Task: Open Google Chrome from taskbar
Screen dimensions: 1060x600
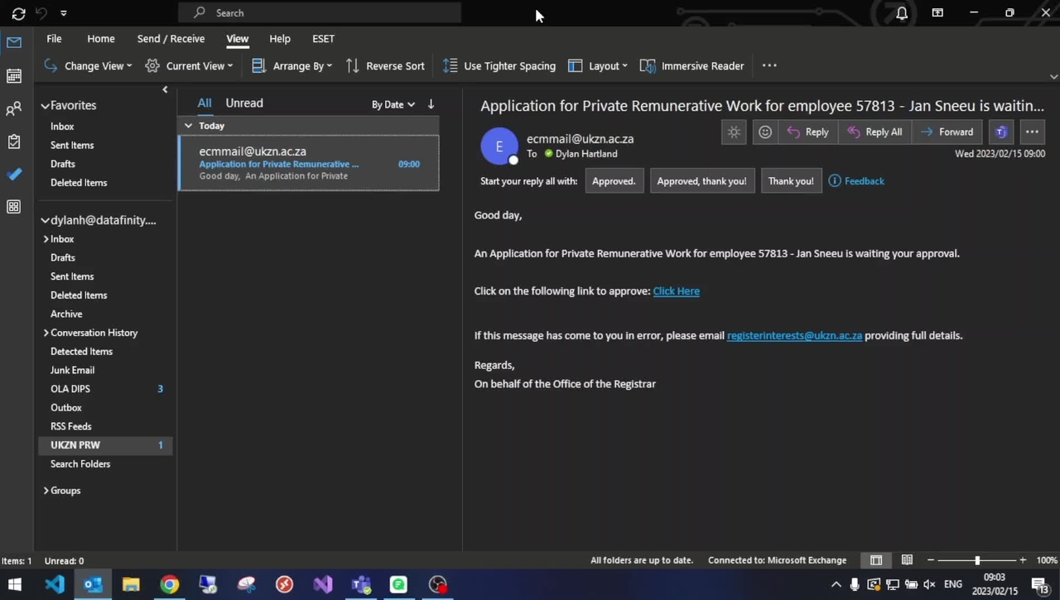Action: point(169,584)
